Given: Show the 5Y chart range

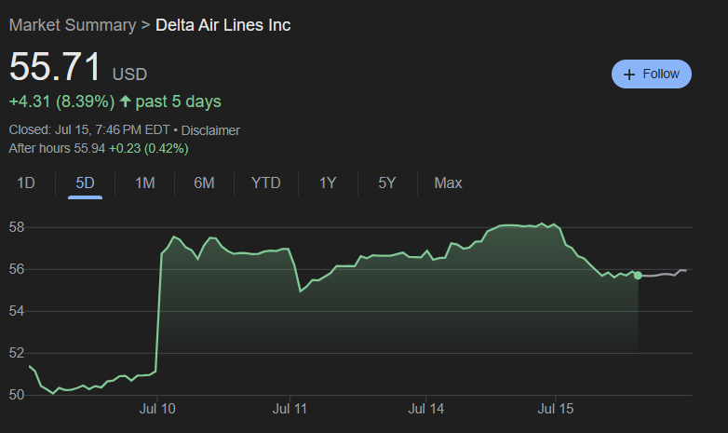Looking at the screenshot, I should coord(387,183).
